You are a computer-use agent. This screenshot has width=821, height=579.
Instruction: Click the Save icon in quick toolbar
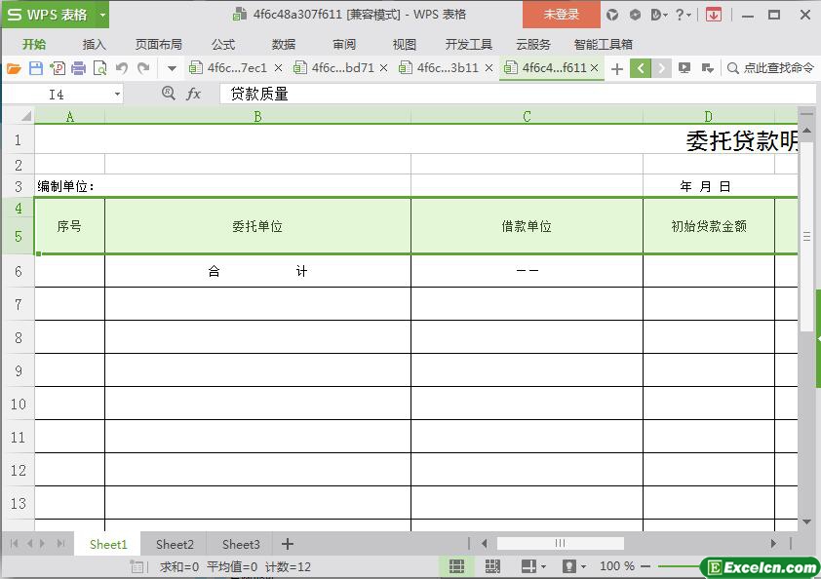36,68
